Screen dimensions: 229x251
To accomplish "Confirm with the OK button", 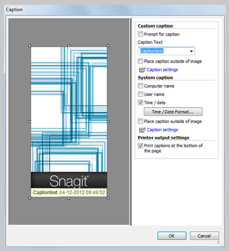I will coord(172,236).
